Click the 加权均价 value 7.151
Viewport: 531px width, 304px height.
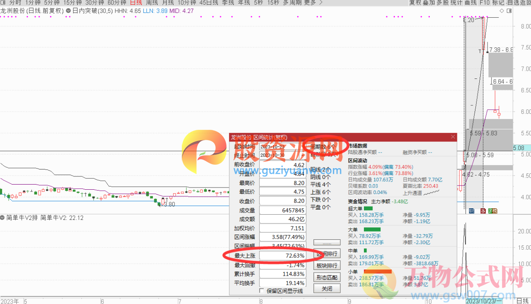(283, 228)
